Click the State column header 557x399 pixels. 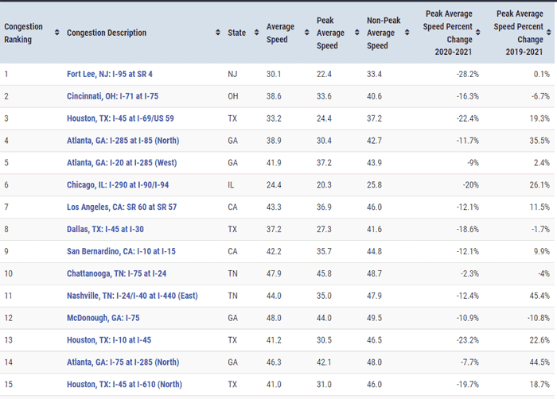[237, 33]
